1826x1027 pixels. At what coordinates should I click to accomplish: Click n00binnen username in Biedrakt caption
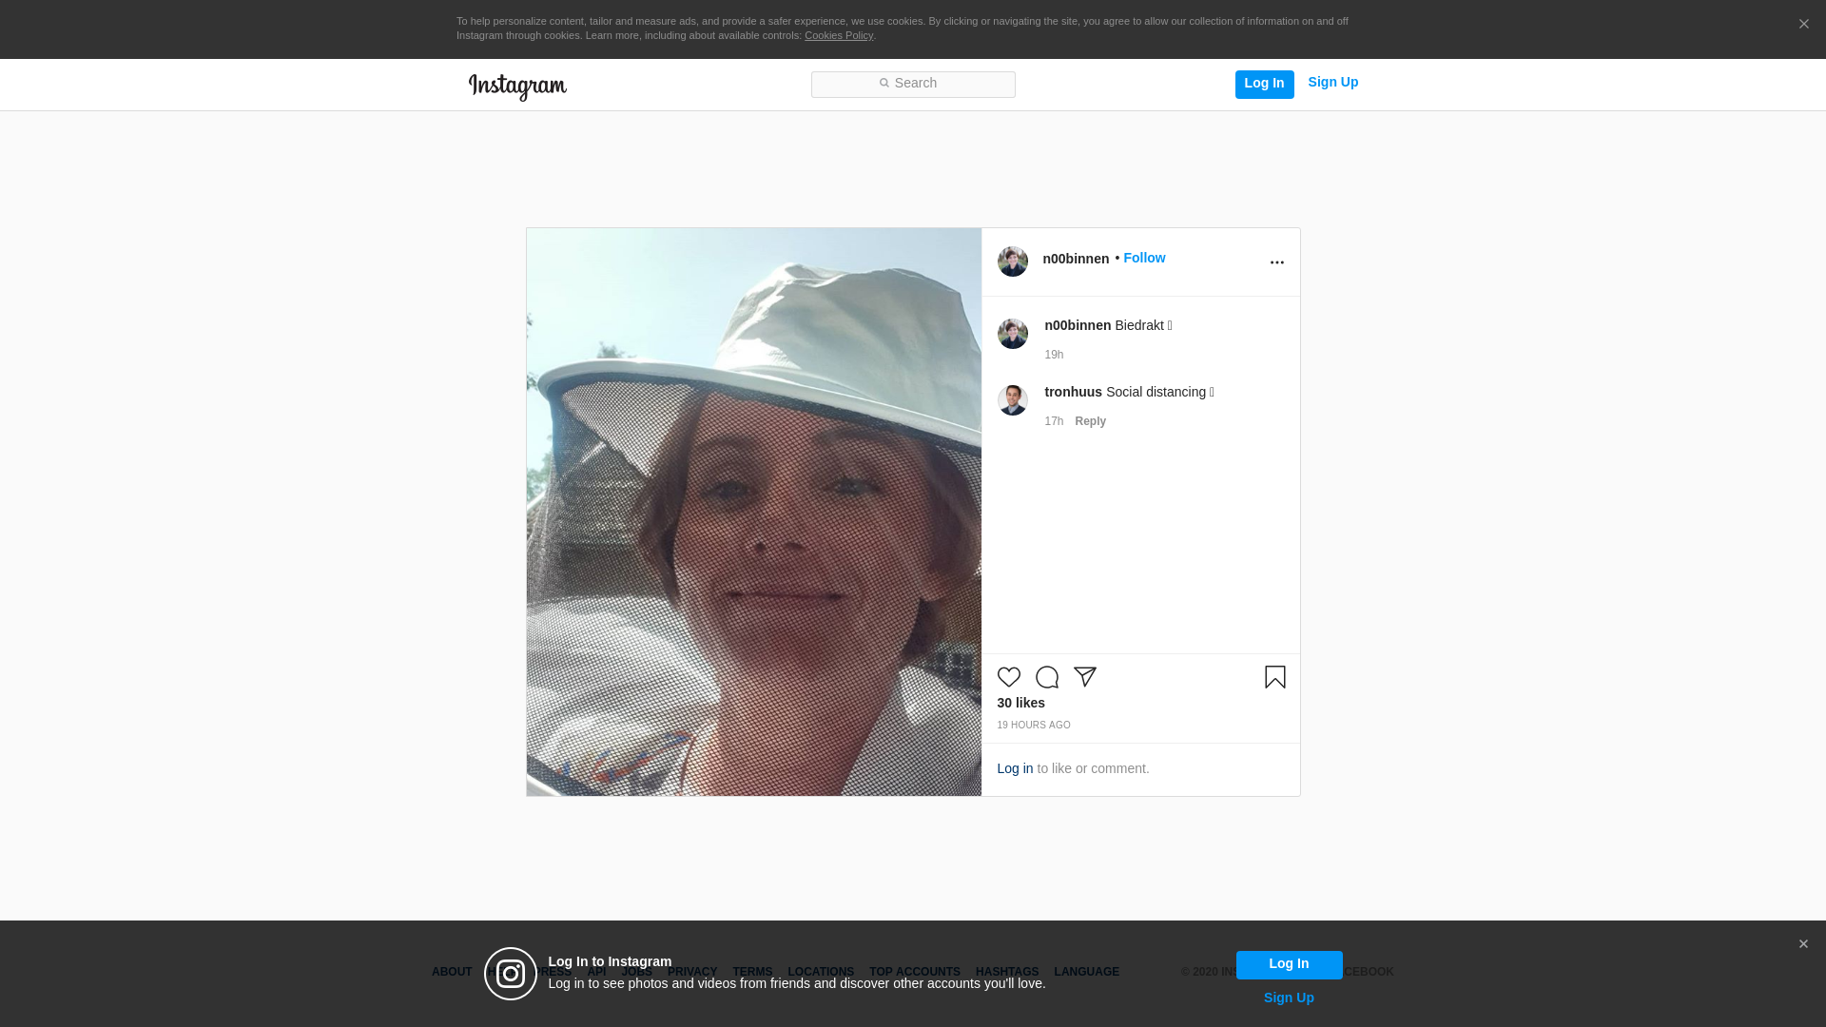pyautogui.click(x=1078, y=325)
